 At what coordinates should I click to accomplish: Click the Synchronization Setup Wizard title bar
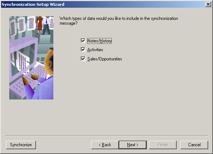(103, 4)
